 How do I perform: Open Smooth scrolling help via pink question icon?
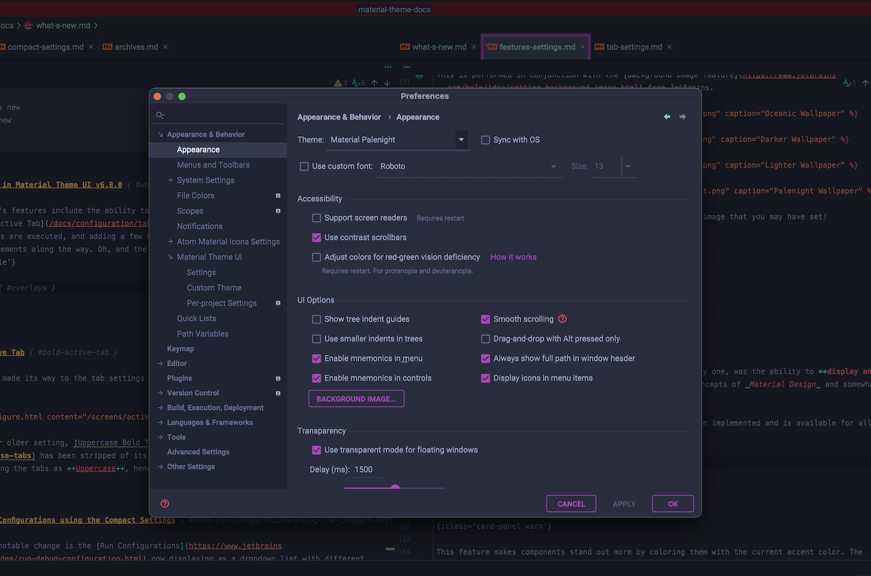pos(562,319)
